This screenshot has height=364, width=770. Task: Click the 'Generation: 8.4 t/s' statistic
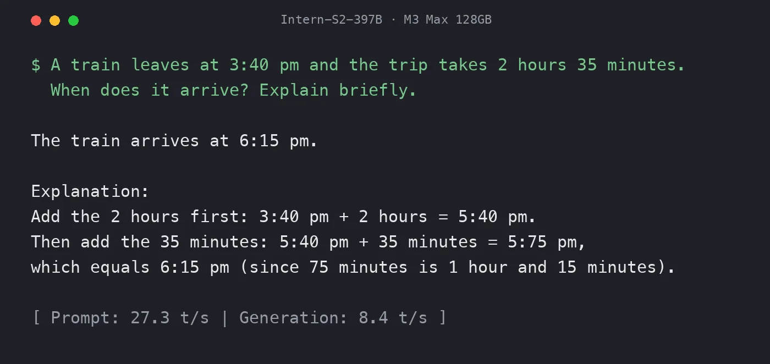pos(333,318)
